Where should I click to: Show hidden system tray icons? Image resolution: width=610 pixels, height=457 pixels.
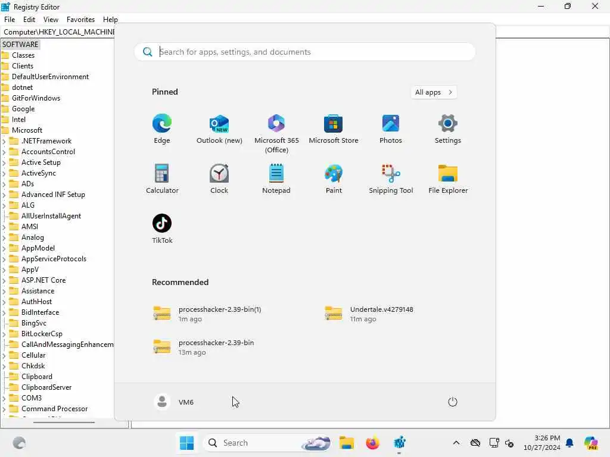tap(456, 443)
